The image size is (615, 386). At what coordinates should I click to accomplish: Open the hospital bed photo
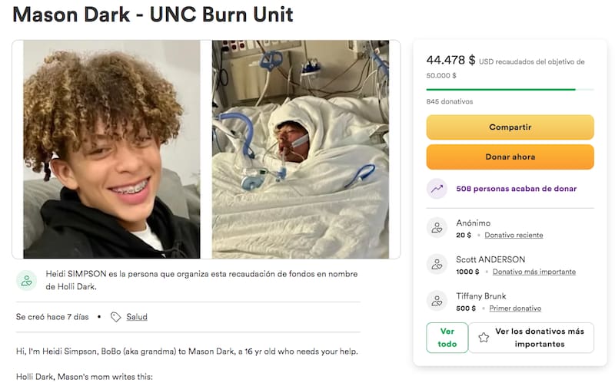[301, 149]
